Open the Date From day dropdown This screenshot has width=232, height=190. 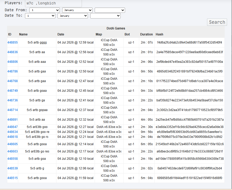44,10
